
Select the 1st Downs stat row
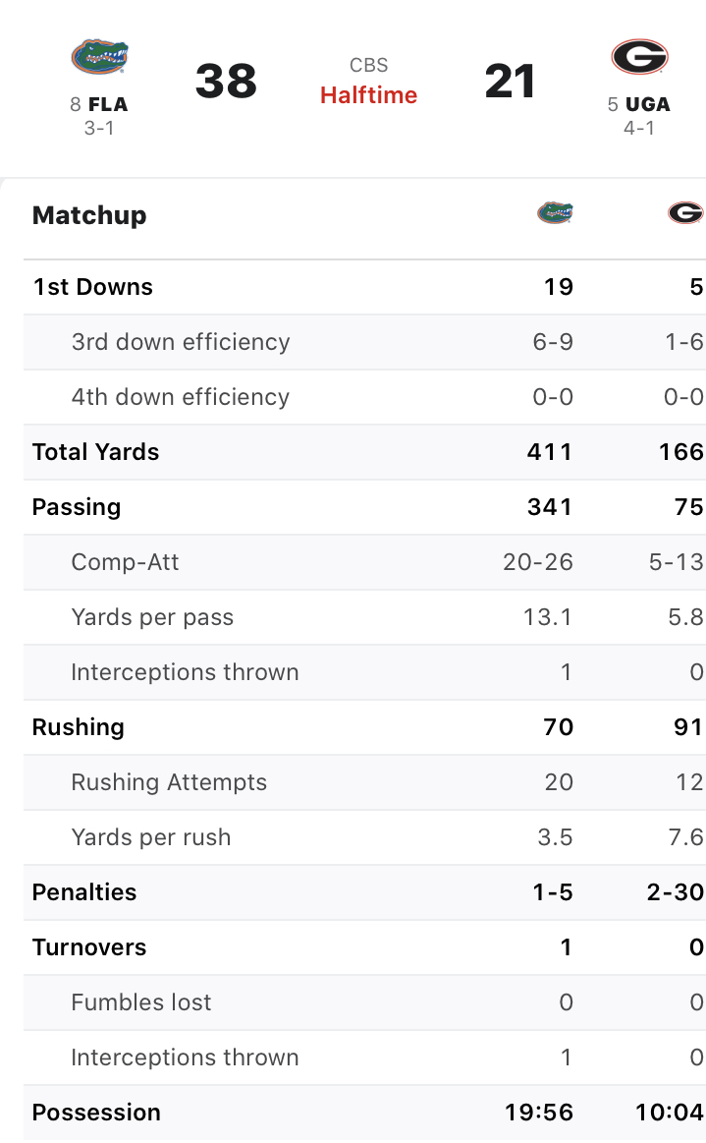[364, 287]
